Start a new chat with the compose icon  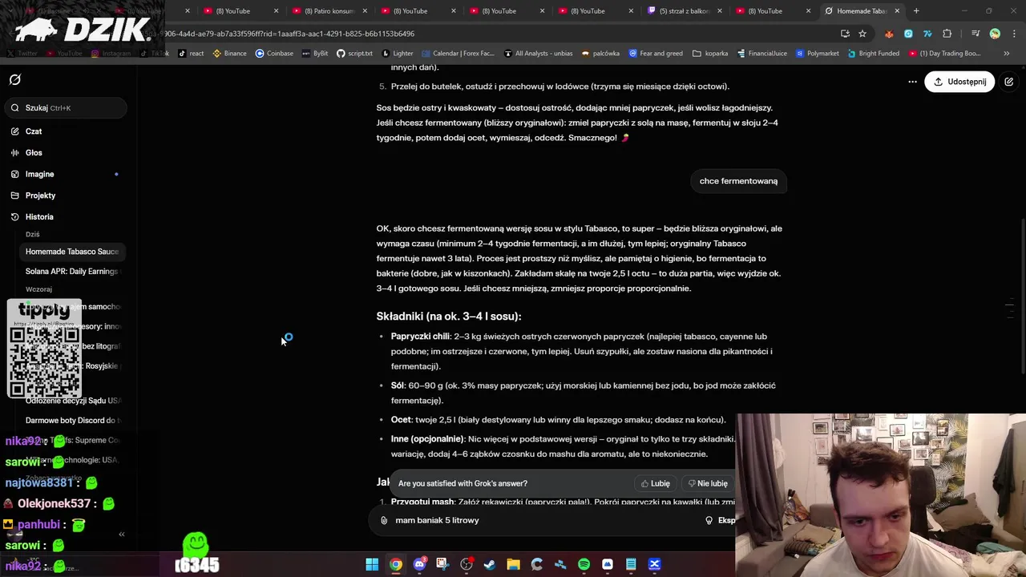(1009, 82)
